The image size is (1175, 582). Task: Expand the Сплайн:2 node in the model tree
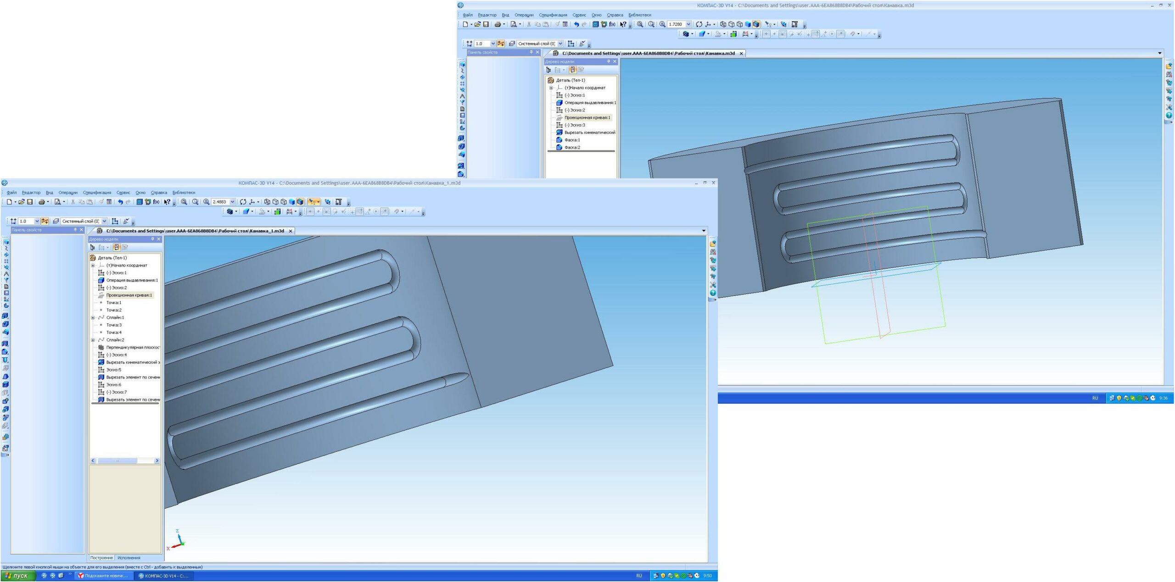93,340
